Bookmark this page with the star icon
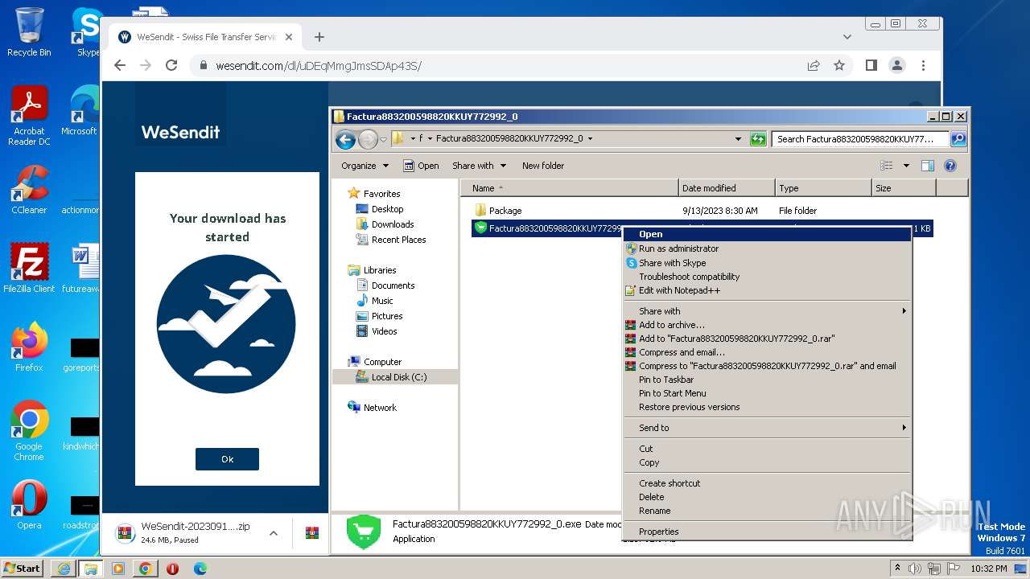1030x579 pixels. click(x=839, y=66)
